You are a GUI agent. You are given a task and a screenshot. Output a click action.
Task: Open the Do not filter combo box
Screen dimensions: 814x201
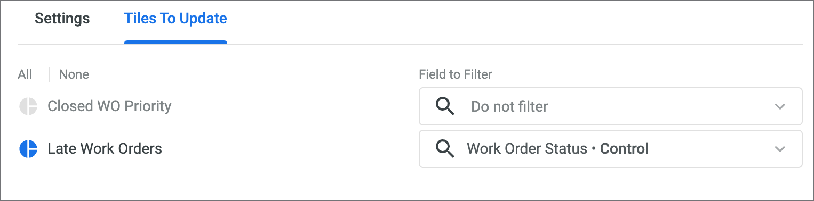(x=611, y=106)
